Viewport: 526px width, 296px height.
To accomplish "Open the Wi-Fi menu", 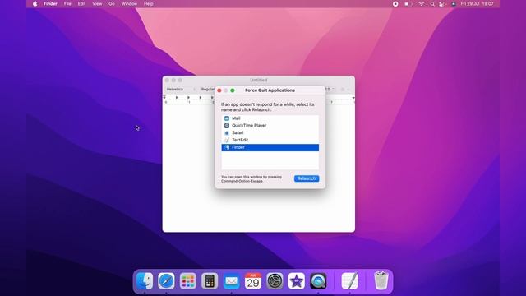I will (x=422, y=3).
